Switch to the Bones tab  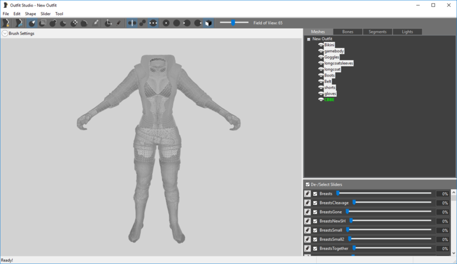coord(348,32)
